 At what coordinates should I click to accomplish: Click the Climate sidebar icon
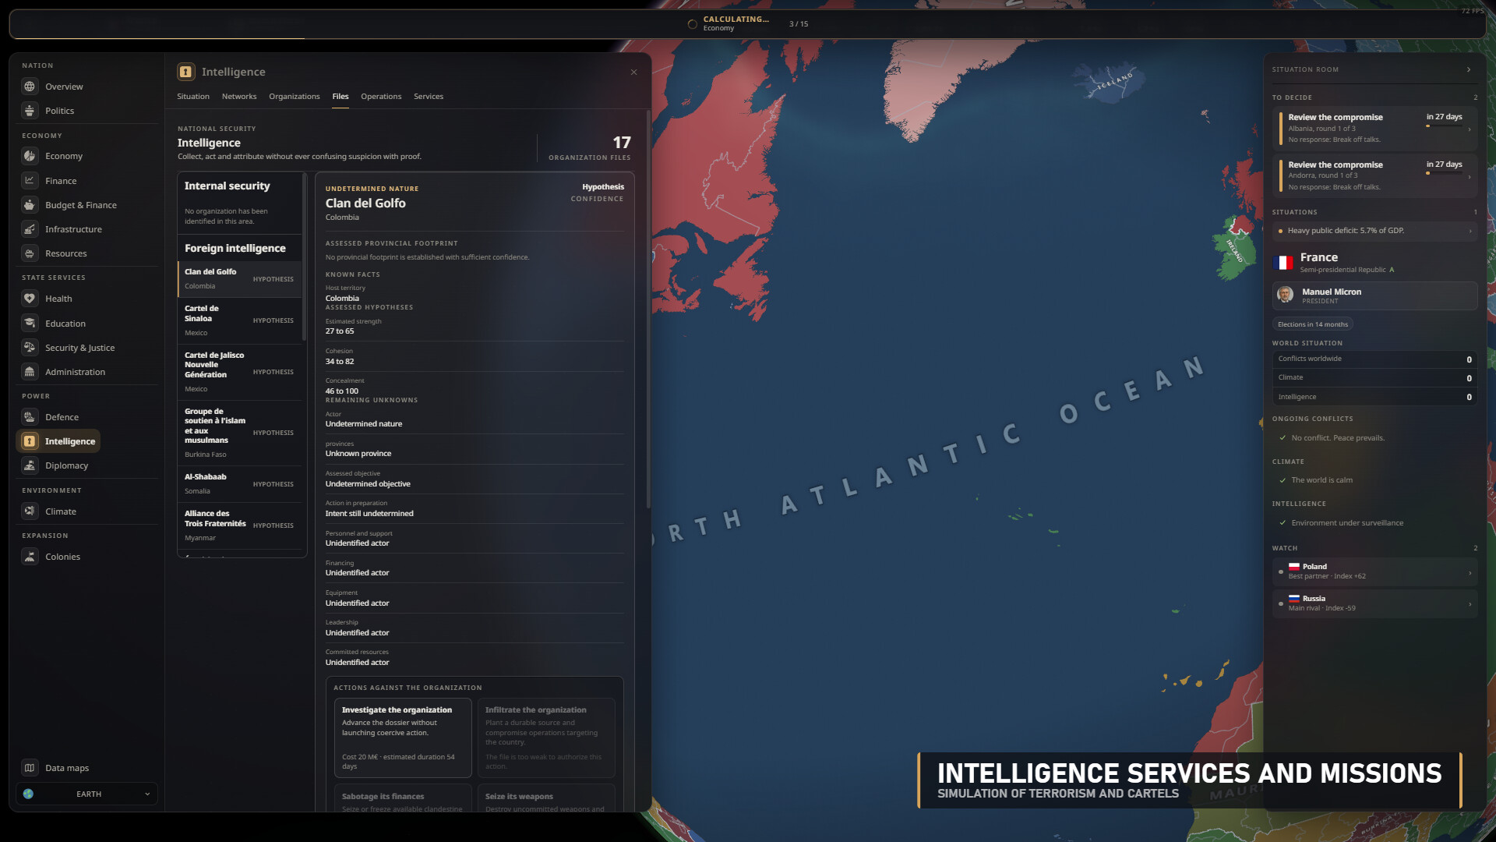pyautogui.click(x=30, y=511)
